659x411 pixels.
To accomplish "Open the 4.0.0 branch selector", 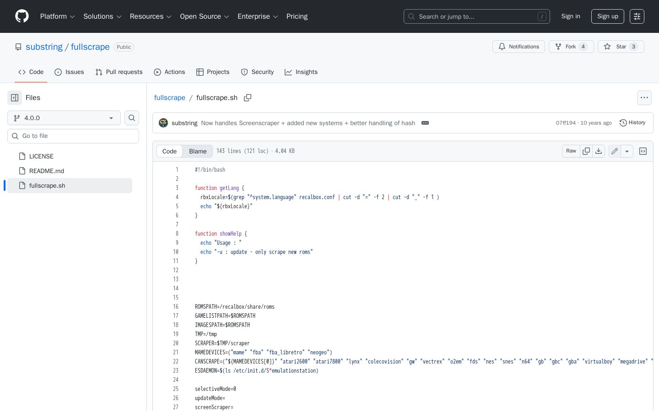I will [64, 118].
